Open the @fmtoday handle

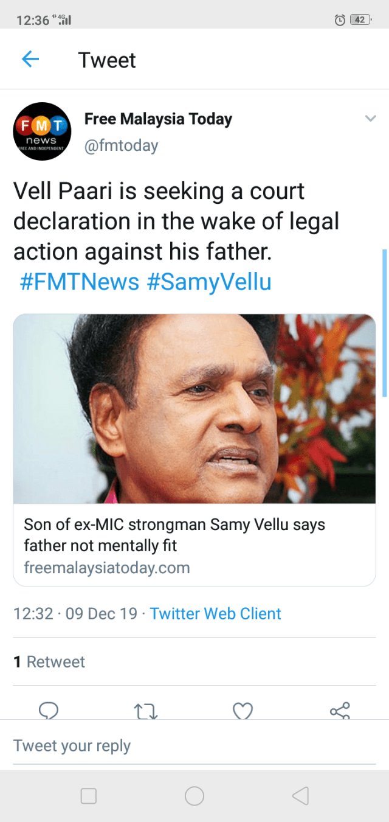pyautogui.click(x=121, y=145)
